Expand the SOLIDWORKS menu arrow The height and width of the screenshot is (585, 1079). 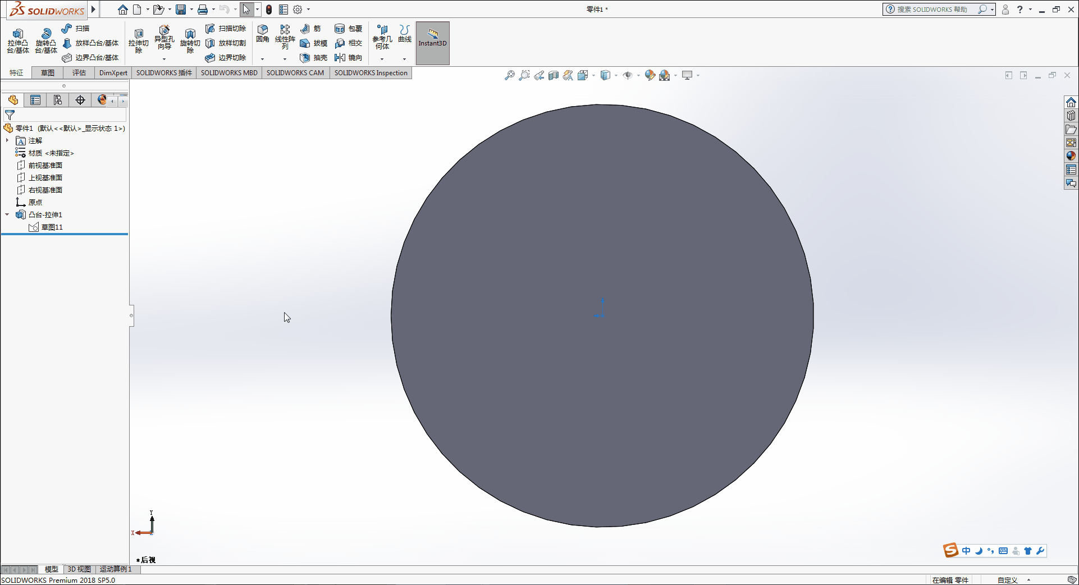94,9
